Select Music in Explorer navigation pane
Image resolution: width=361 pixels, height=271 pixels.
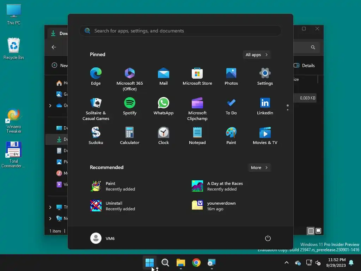62,173
